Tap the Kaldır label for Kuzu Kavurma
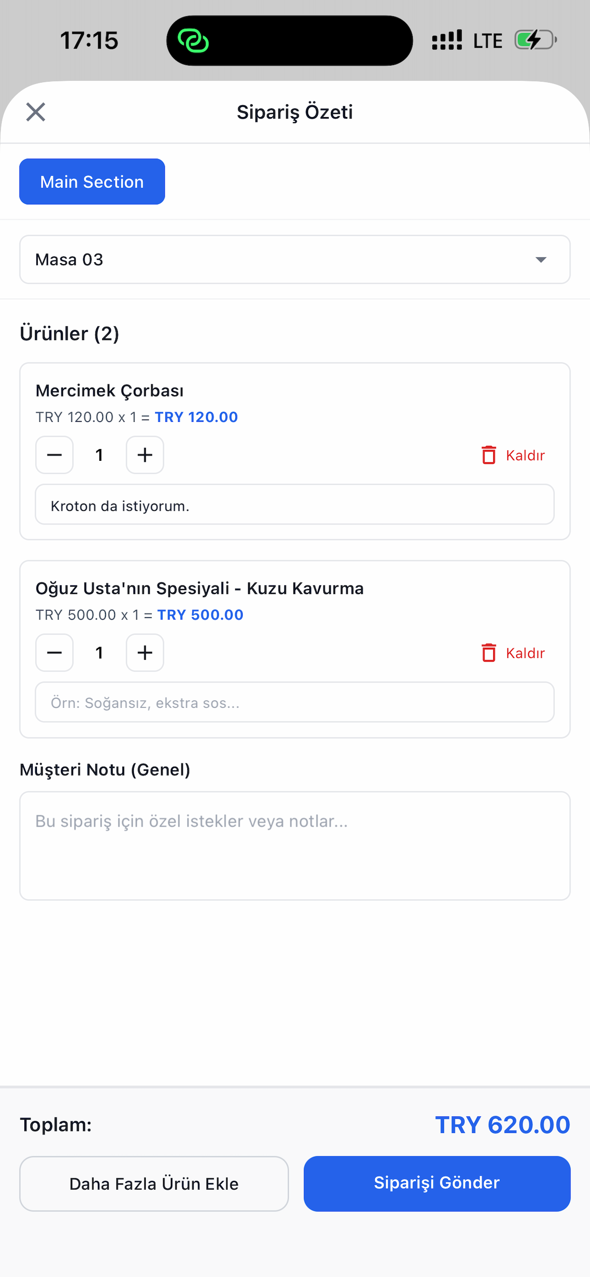 tap(525, 653)
